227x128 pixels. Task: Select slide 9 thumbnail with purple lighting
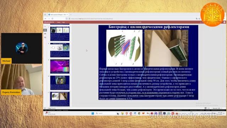pos(60,66)
